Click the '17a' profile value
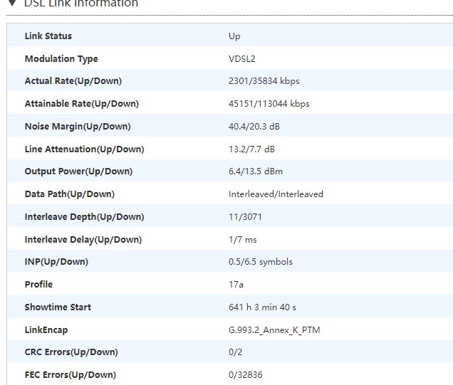This screenshot has height=385, width=453. coord(236,285)
